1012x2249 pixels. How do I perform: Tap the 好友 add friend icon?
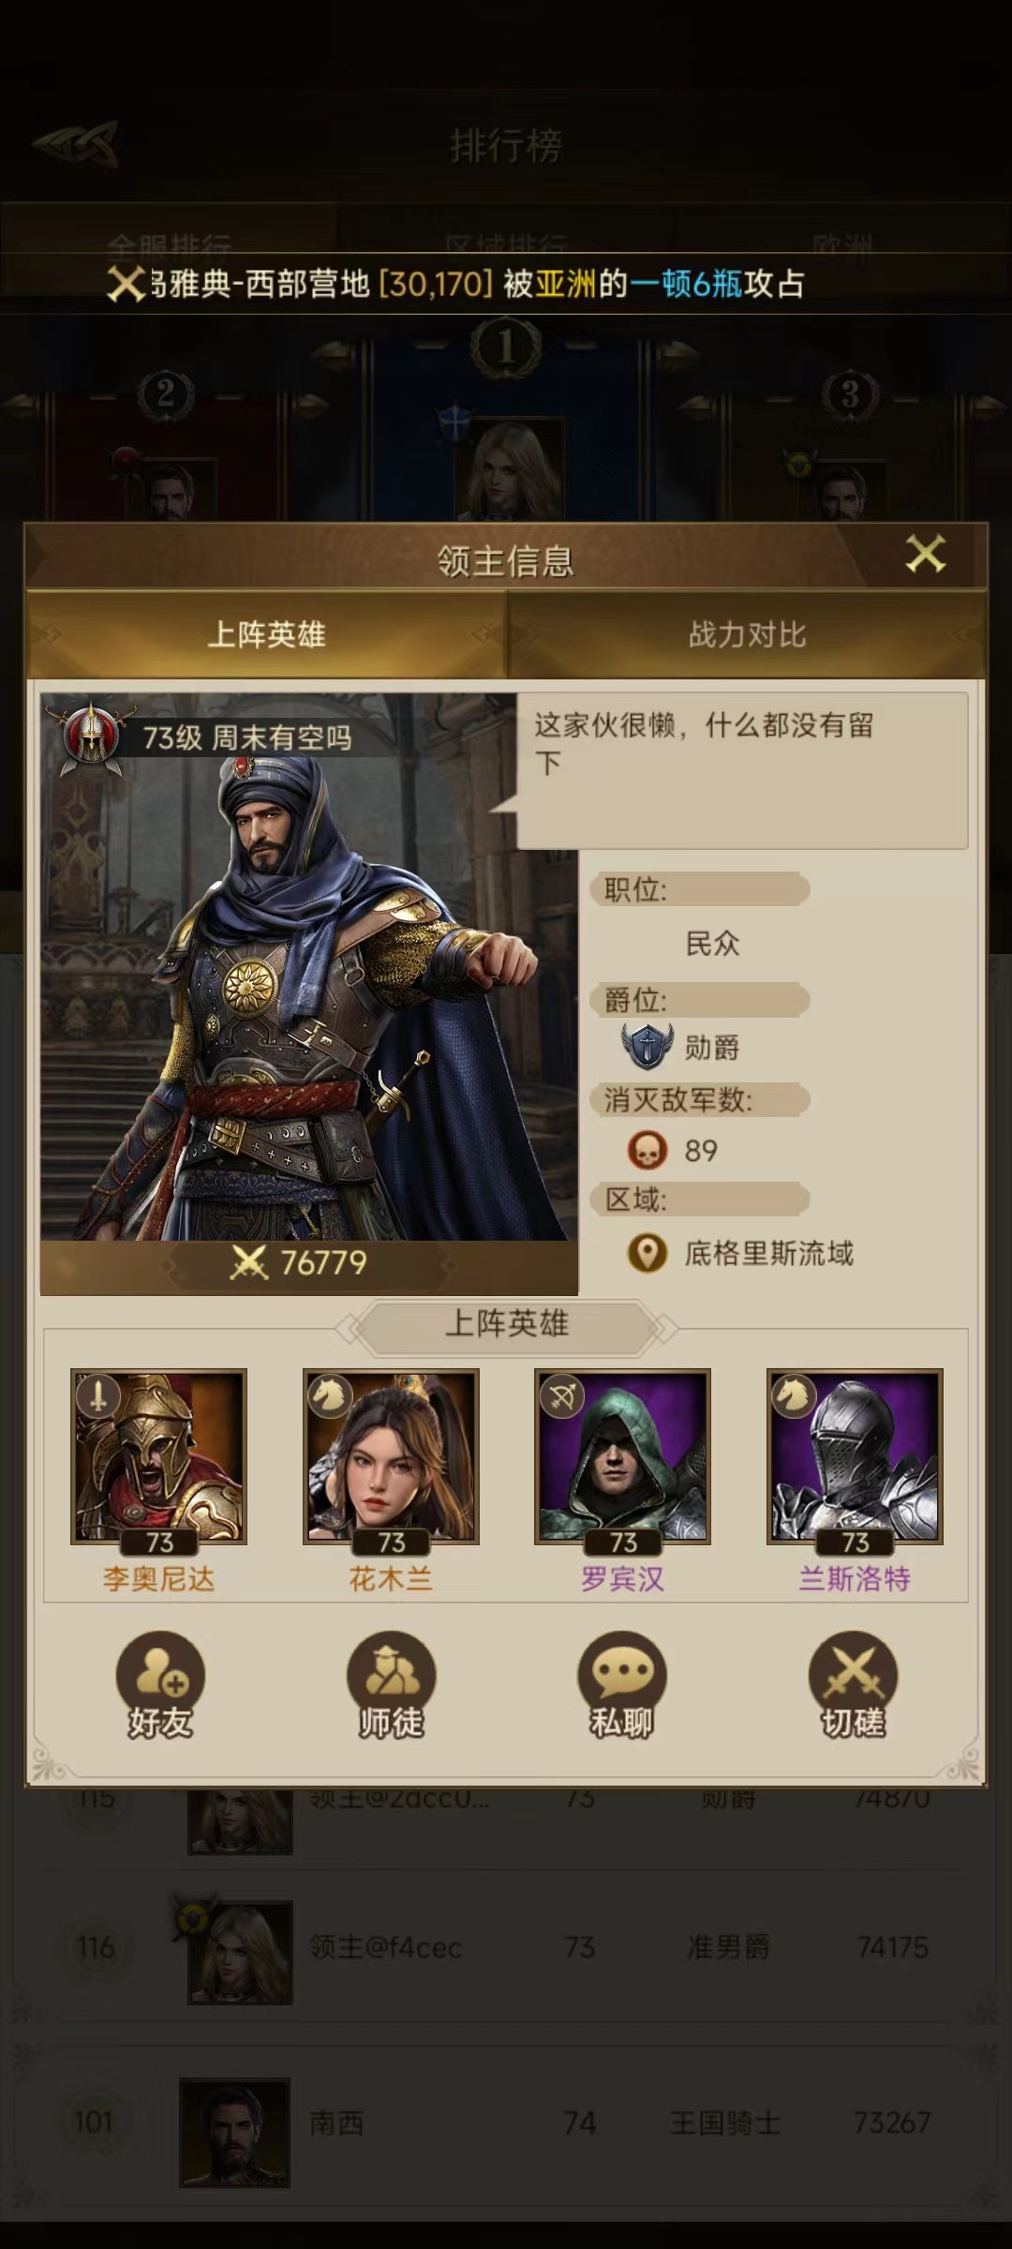[160, 1685]
